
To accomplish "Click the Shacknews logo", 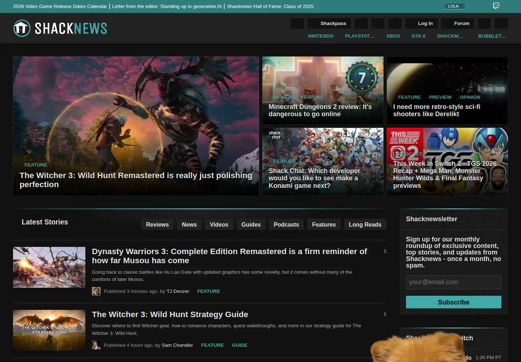I will point(60,28).
